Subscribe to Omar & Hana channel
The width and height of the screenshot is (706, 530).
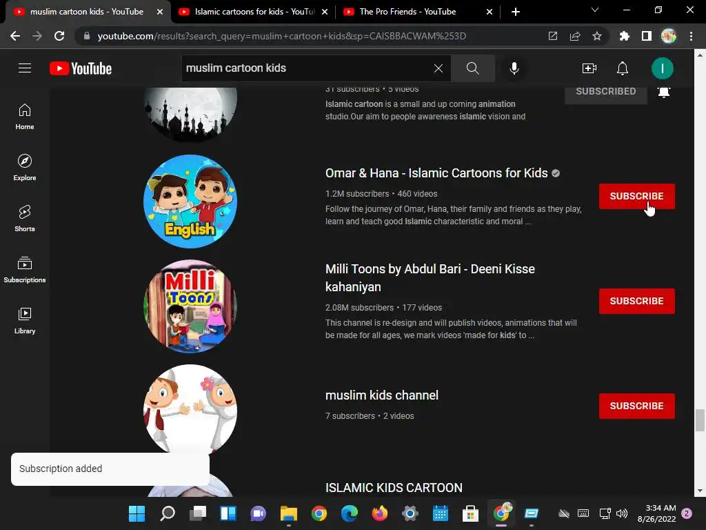click(636, 196)
